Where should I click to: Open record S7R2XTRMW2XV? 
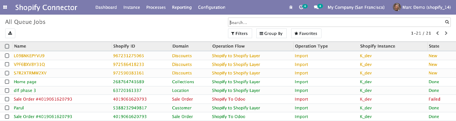30,73
